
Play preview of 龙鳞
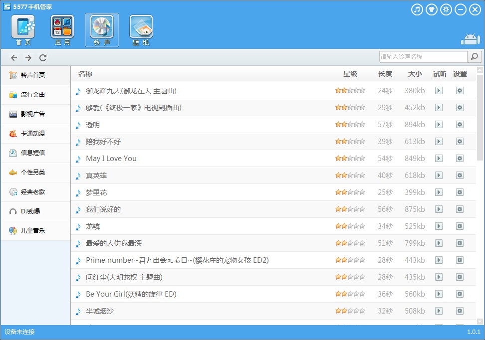tap(439, 226)
